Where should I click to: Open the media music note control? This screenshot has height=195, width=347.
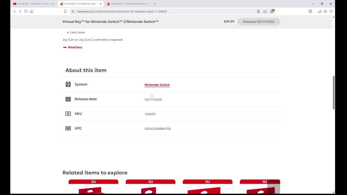click(320, 11)
